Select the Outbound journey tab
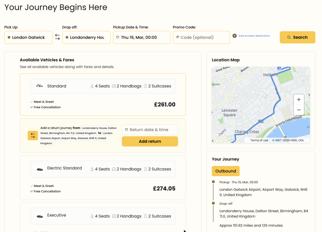The width and height of the screenshot is (322, 232). (x=226, y=171)
